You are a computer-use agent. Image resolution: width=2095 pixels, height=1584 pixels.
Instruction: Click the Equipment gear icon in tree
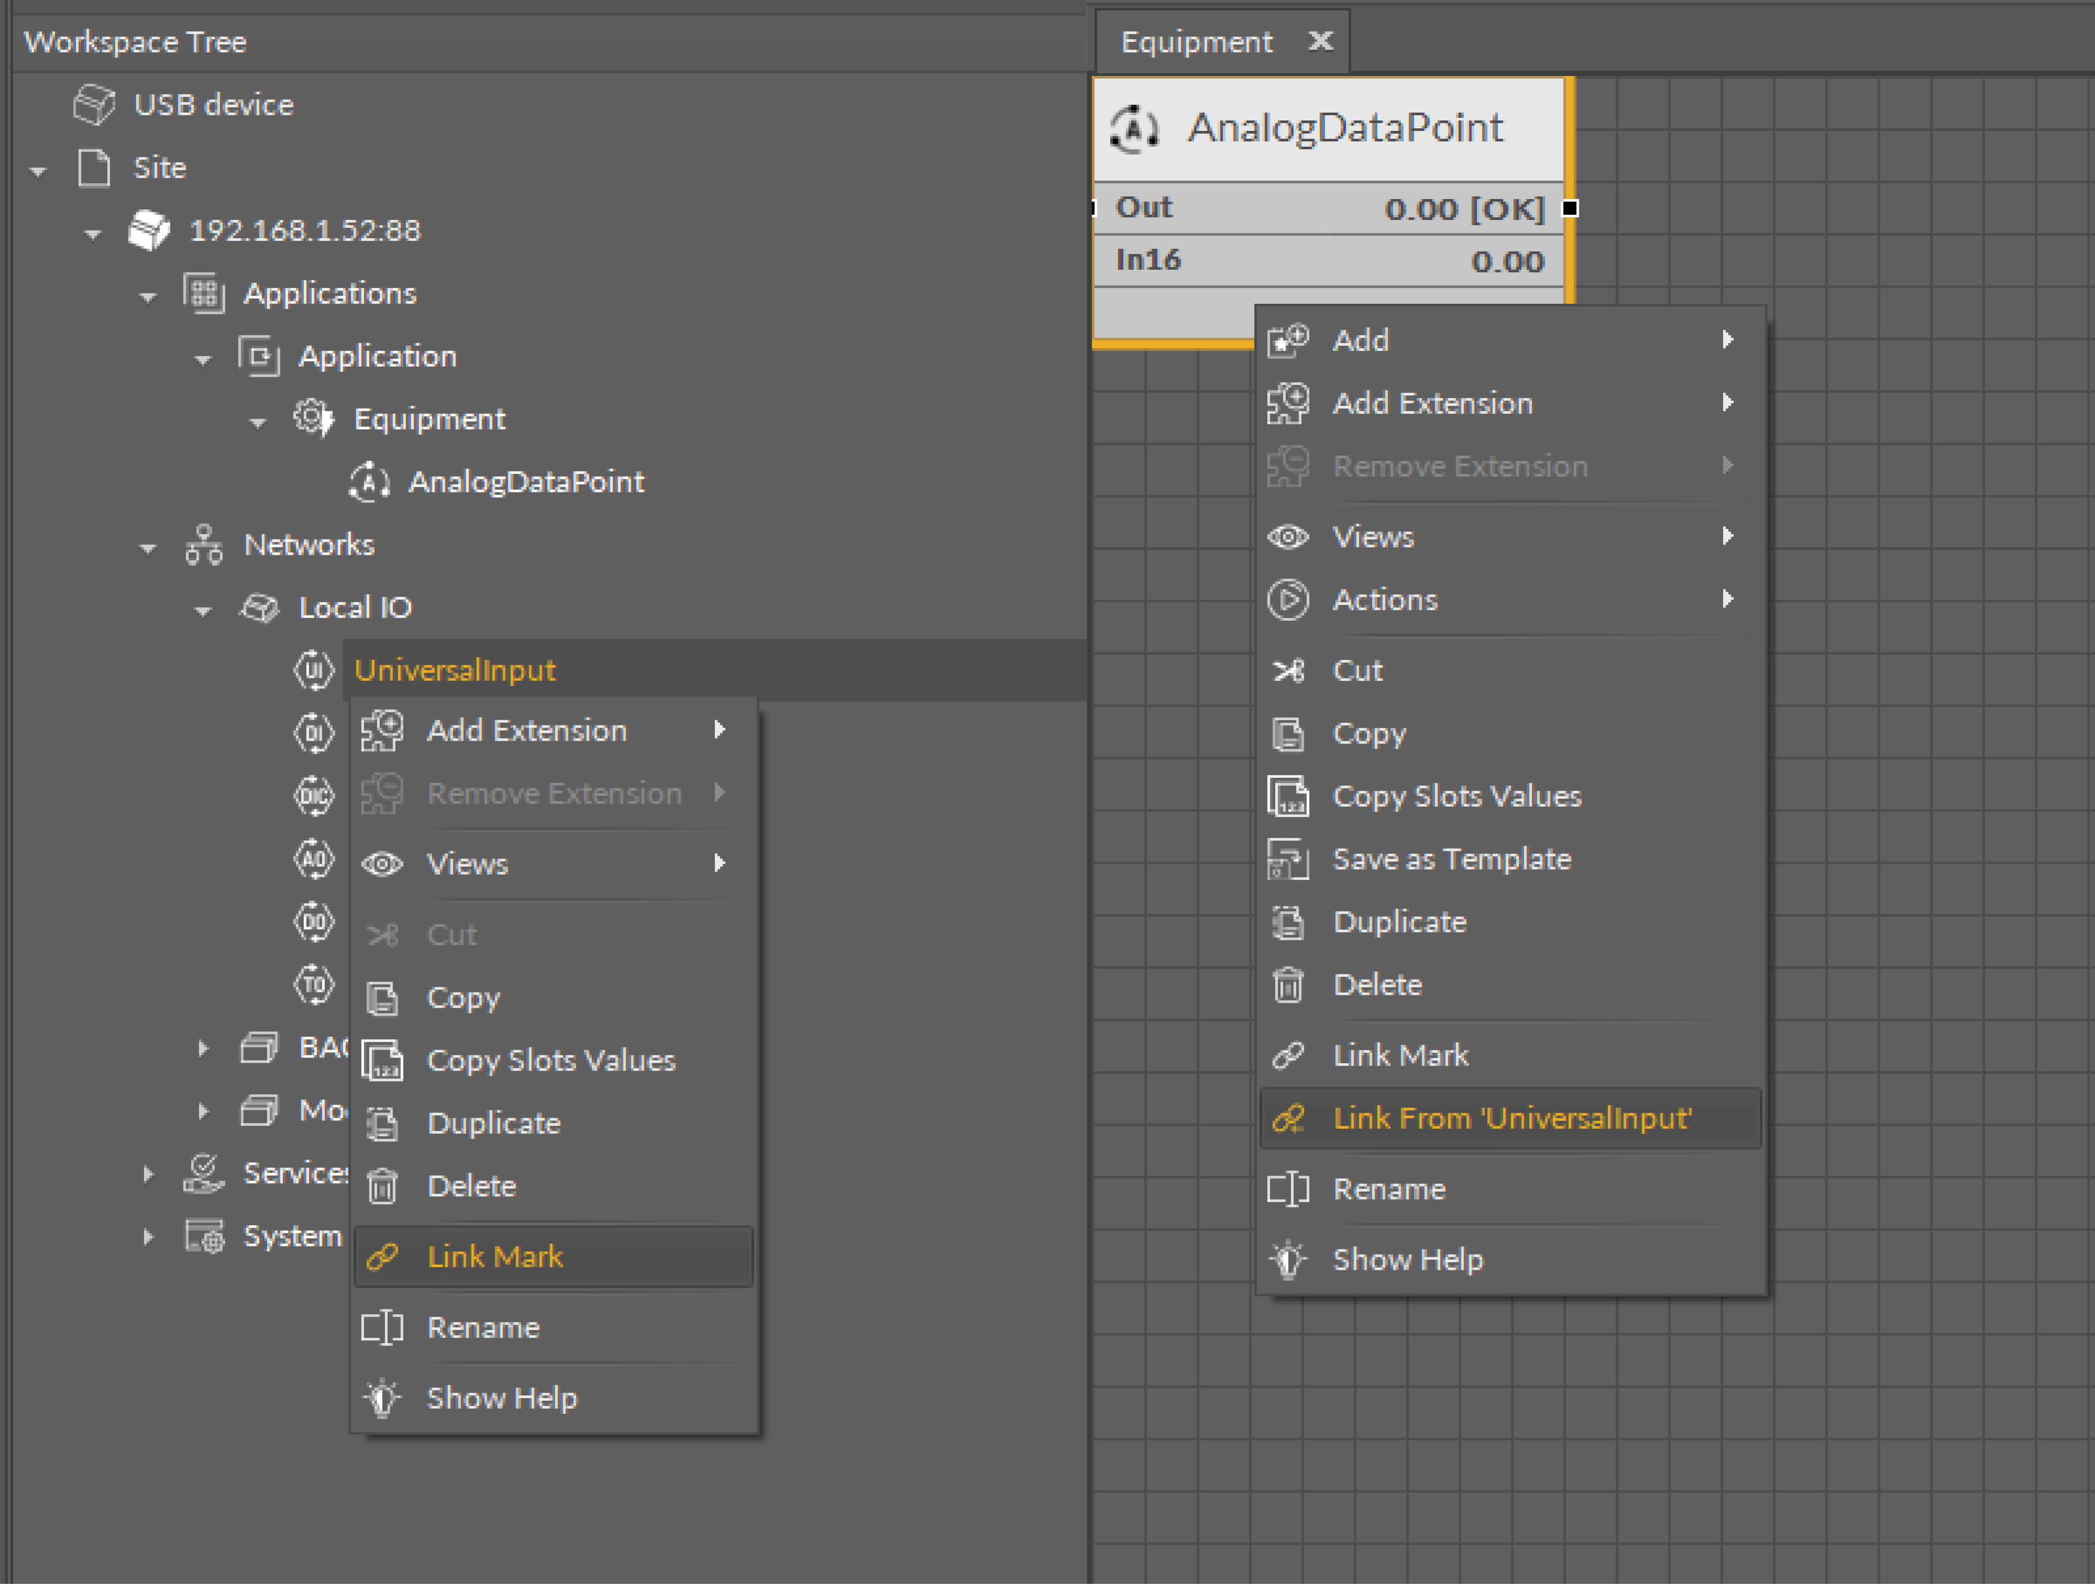click(x=313, y=419)
